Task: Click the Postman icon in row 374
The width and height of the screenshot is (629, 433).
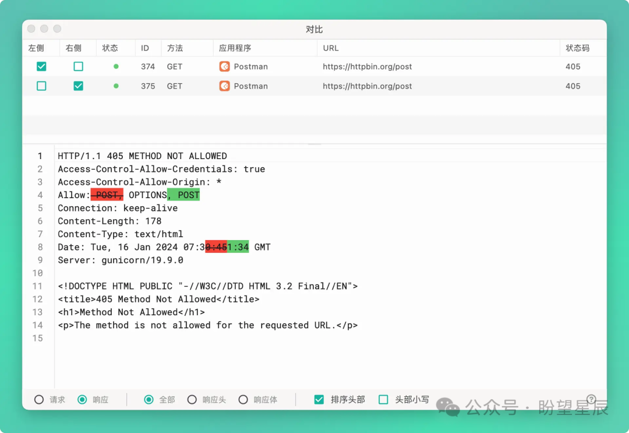Action: click(x=225, y=66)
